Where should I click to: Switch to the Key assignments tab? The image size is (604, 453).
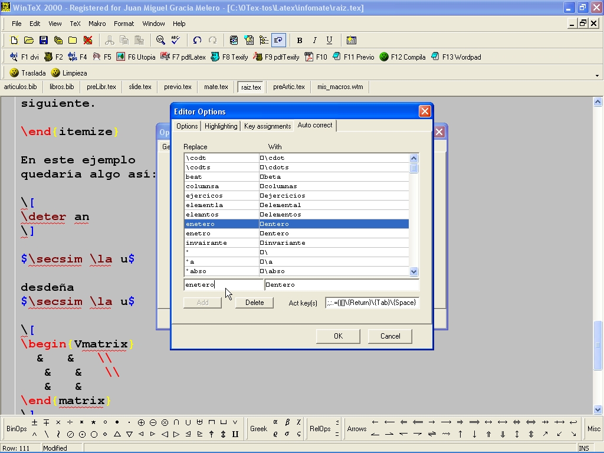[267, 126]
